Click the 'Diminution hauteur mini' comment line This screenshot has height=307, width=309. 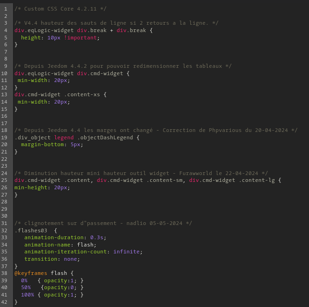point(141,173)
